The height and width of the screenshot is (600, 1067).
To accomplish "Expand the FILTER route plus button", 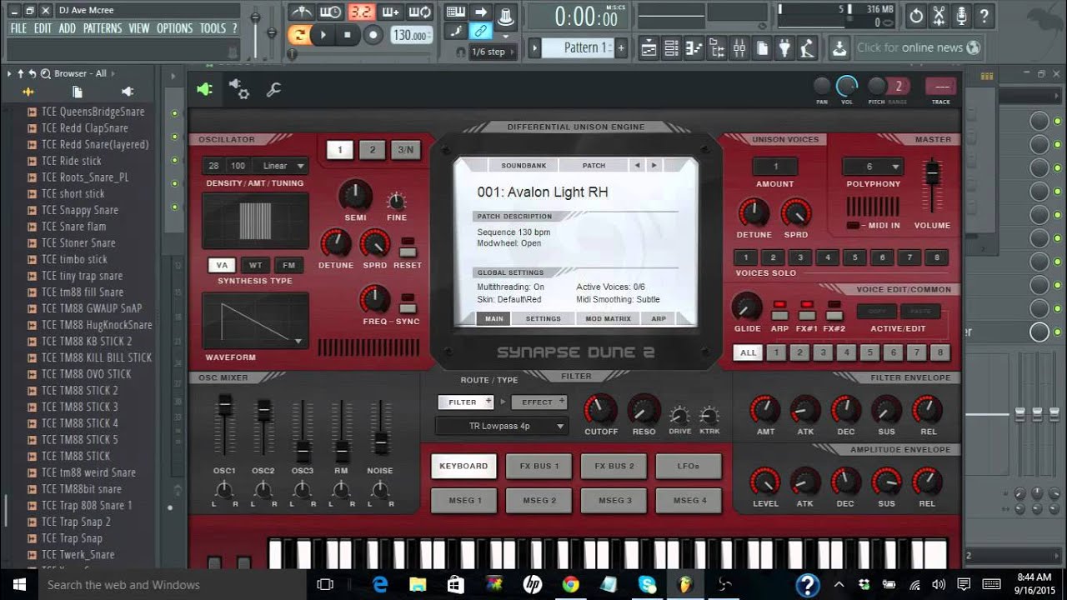I will pyautogui.click(x=489, y=402).
